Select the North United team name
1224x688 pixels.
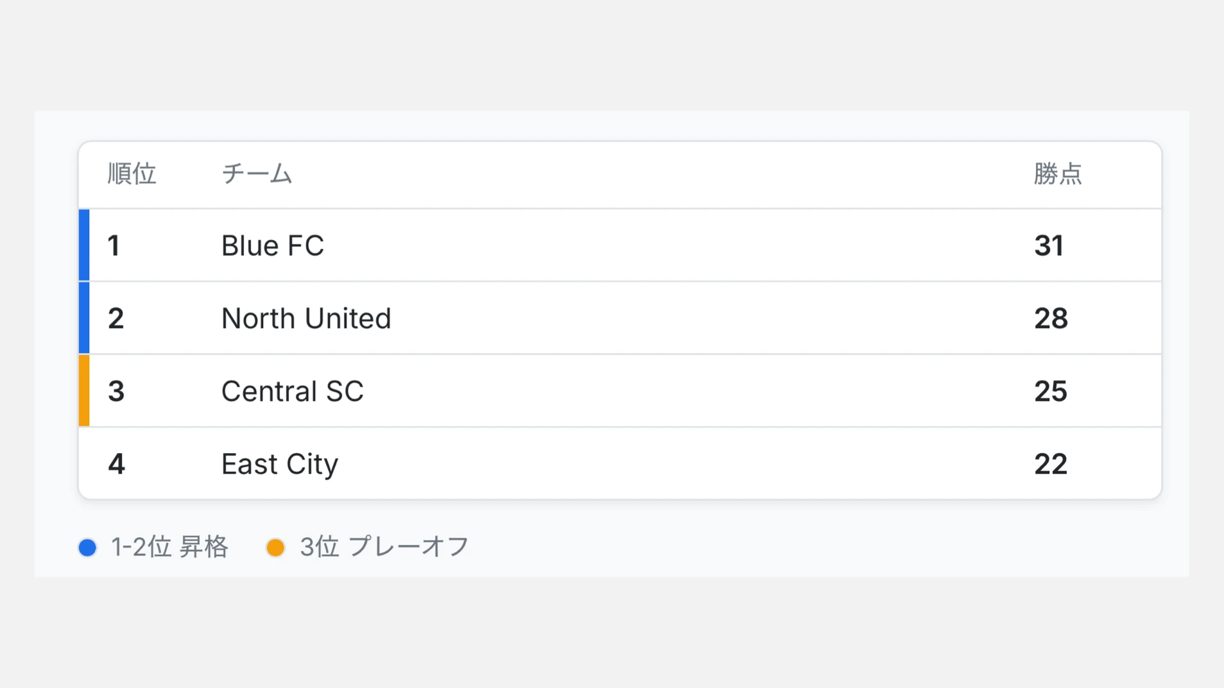tap(306, 318)
